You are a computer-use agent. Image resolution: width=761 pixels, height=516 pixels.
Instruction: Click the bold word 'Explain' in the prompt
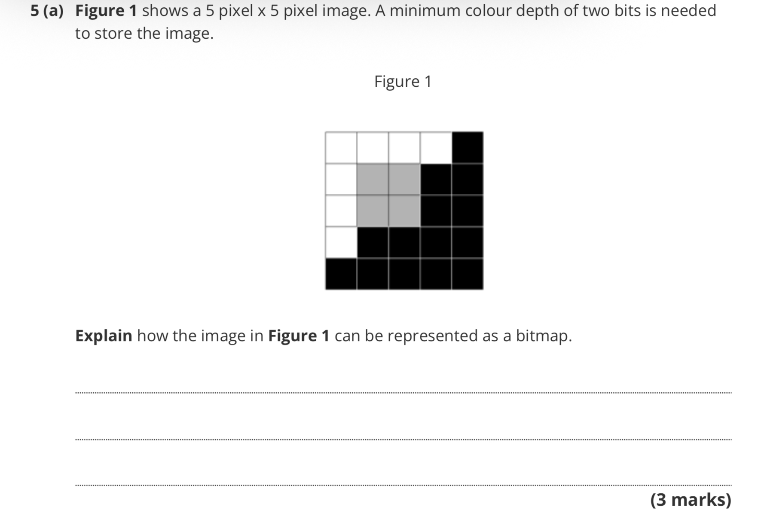104,336
